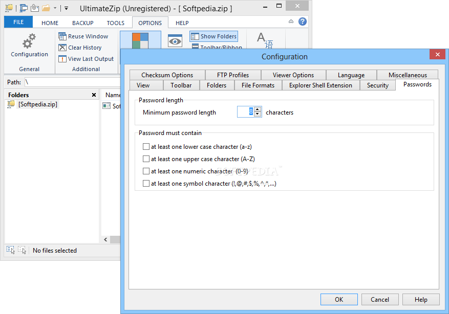
Task: Switch to BACKUP ribbon tab
Action: coord(83,23)
